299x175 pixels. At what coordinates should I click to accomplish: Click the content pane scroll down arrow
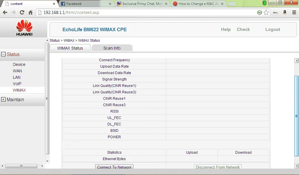[296, 166]
